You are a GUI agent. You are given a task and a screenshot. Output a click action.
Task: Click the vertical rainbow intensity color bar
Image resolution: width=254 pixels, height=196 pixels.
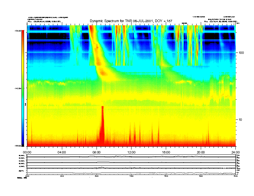coord(23,88)
